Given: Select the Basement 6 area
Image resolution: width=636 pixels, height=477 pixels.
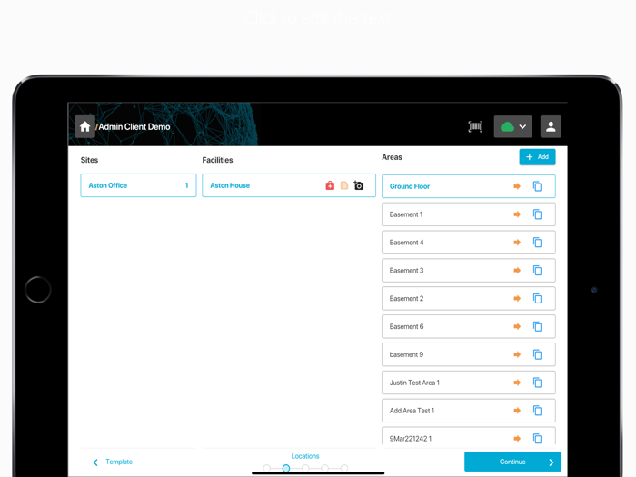Looking at the screenshot, I should pyautogui.click(x=469, y=326).
